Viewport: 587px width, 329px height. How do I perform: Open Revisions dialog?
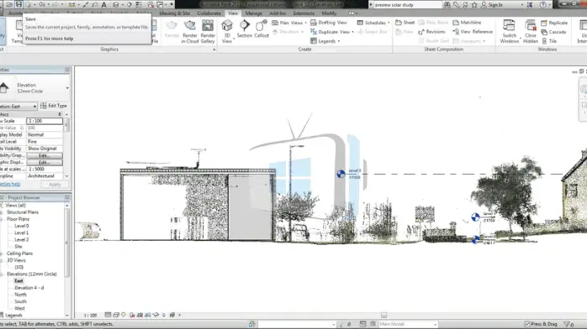tap(431, 32)
